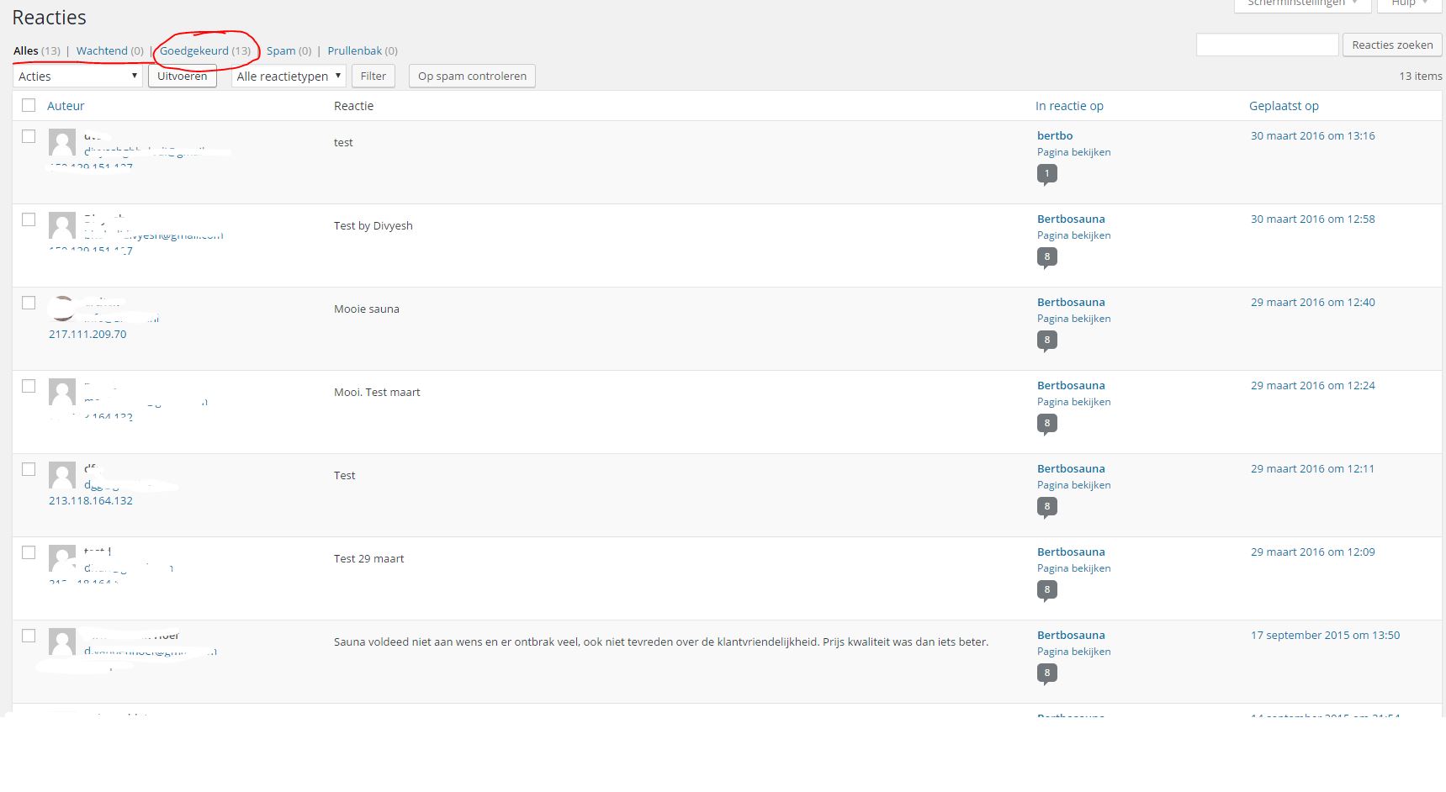Click author avatar in 'Mooi. Test maart' row

tap(62, 392)
